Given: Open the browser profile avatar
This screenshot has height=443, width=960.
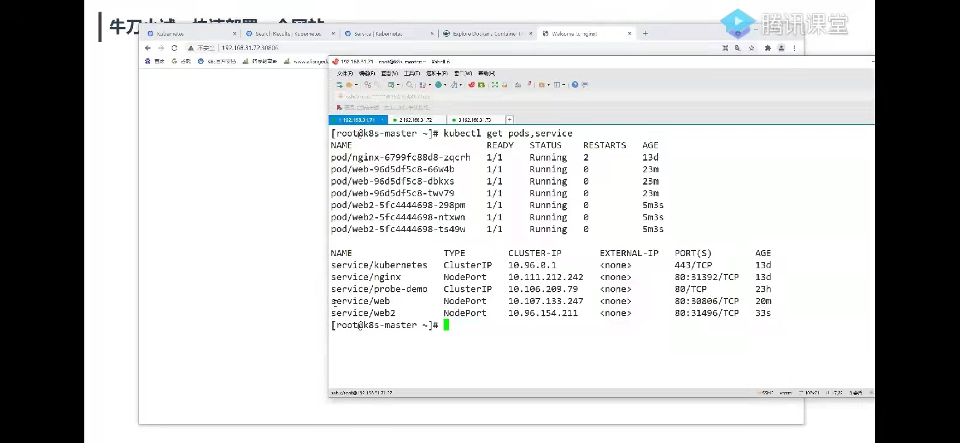Looking at the screenshot, I should [781, 48].
